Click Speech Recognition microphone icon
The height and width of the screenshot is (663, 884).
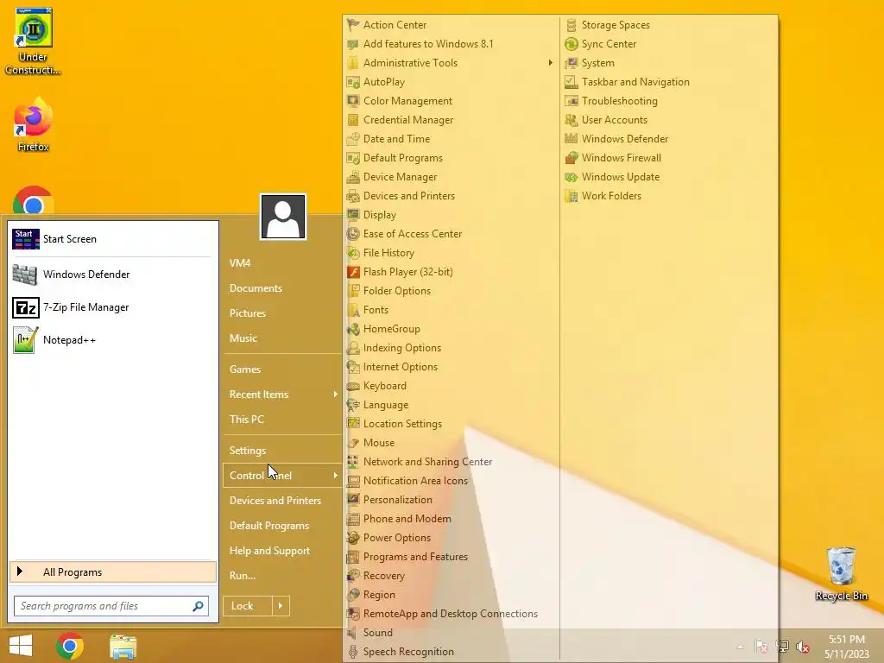coord(353,652)
